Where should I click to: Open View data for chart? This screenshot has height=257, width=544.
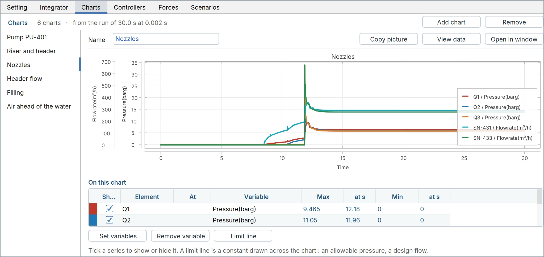point(451,39)
